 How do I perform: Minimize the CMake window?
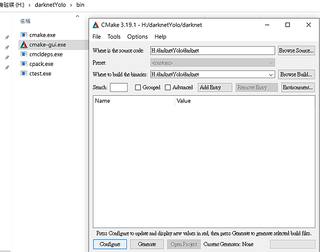click(267, 25)
